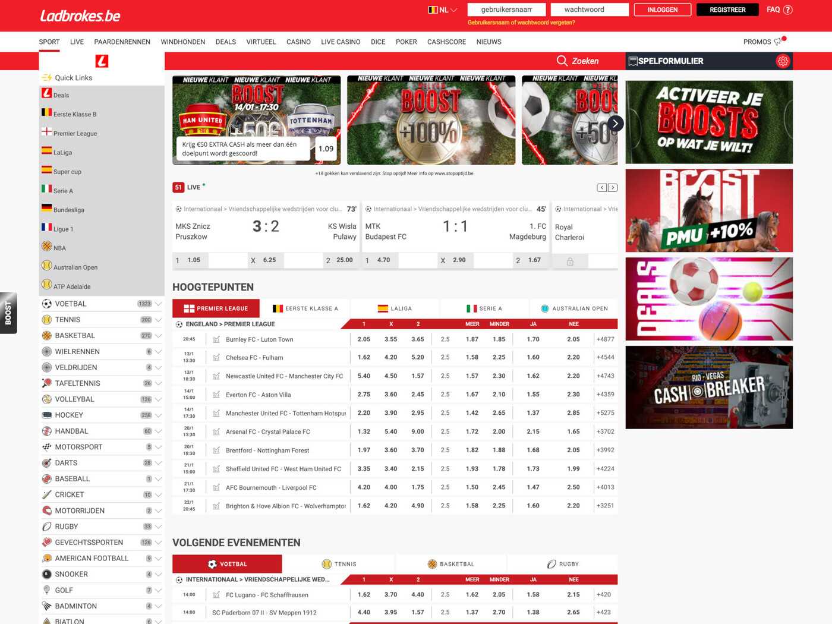Open Cash Breaker Rio-Vegas promo banner
The height and width of the screenshot is (624, 832).
pos(709,387)
